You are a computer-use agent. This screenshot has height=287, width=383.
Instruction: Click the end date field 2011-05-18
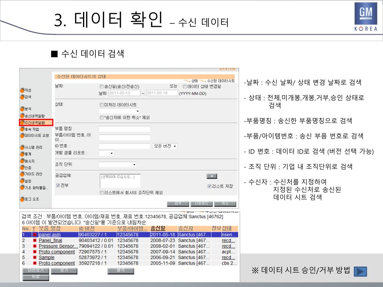click(x=162, y=93)
